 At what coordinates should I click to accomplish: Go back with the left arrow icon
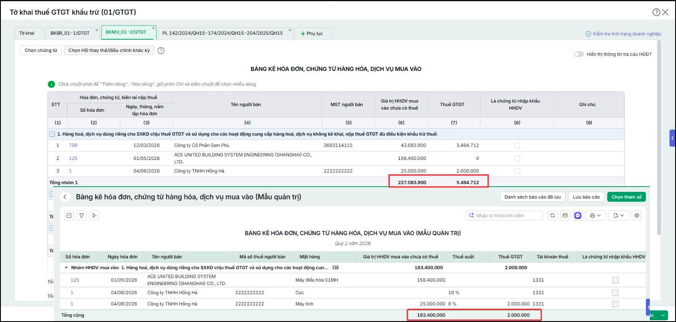point(65,197)
